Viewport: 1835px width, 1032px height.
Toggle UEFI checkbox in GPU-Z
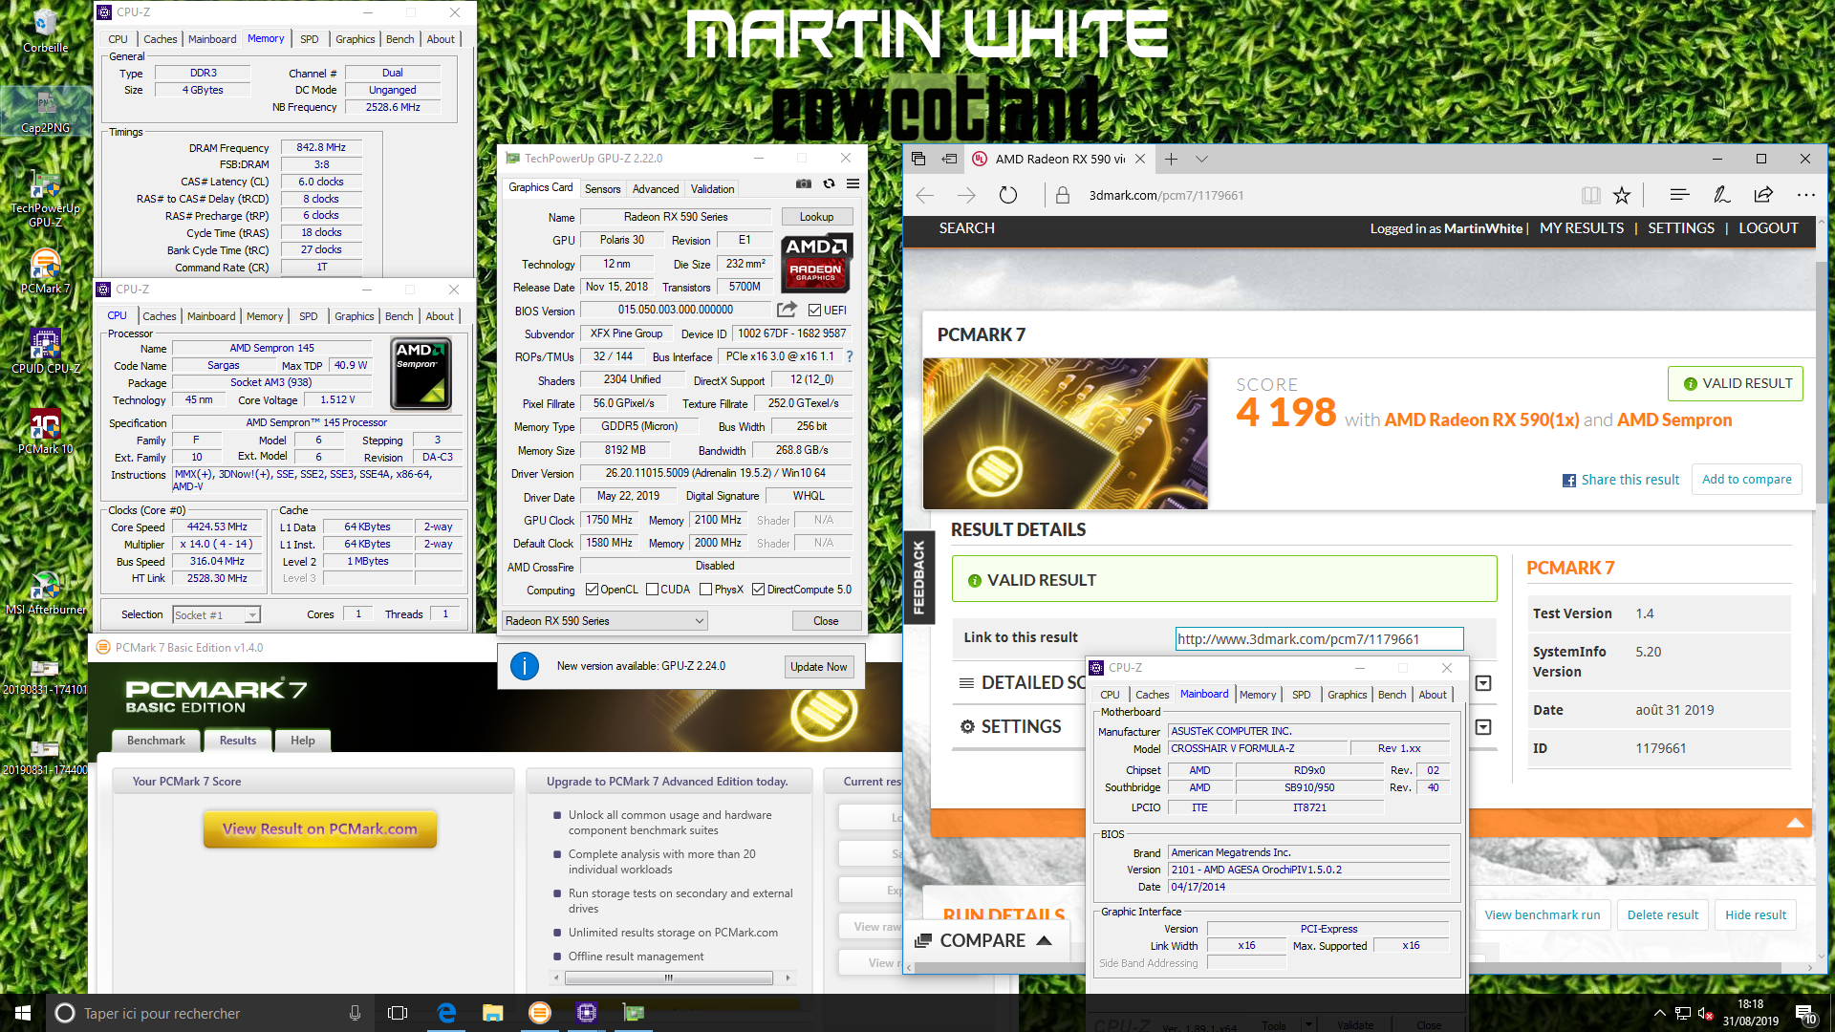[814, 311]
